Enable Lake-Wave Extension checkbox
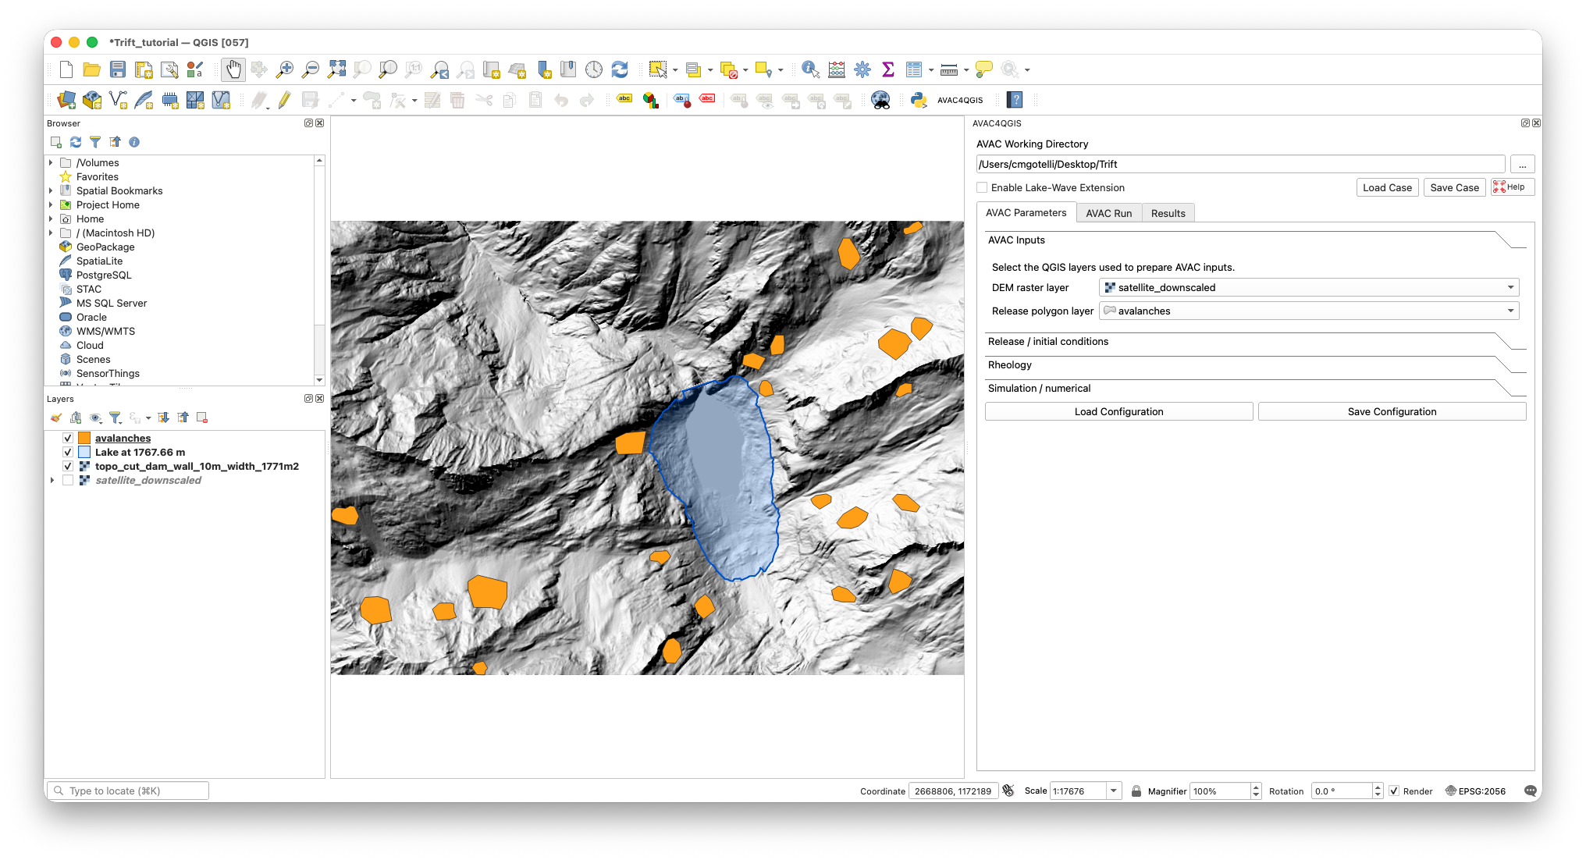This screenshot has height=860, width=1586. click(x=982, y=187)
